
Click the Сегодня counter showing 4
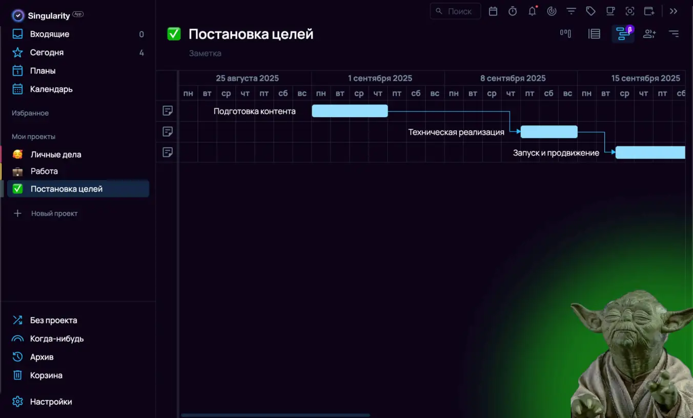141,53
